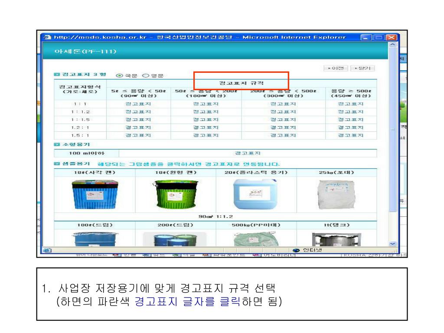Open 경고표지 link for 1:1, 5ℓ–50ℓ column
444x333 pixels.
[138, 104]
